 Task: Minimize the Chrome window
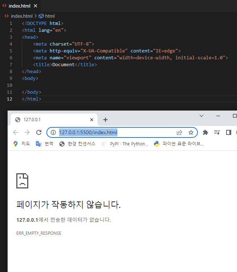218,116
